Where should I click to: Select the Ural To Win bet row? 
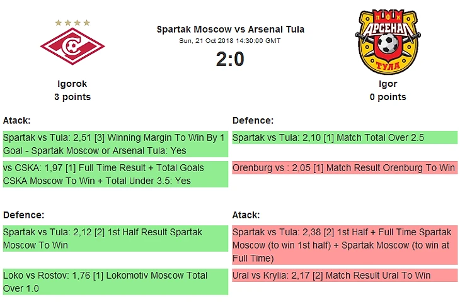345,276
